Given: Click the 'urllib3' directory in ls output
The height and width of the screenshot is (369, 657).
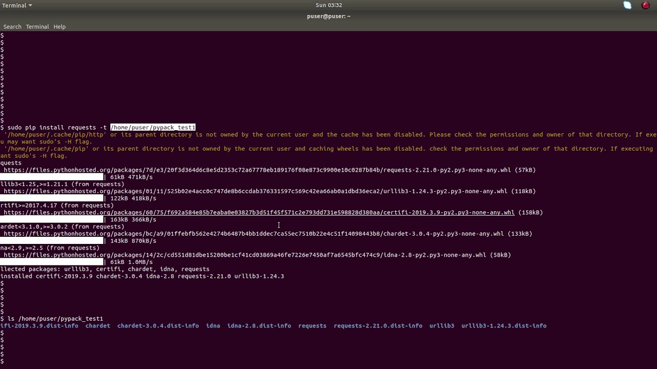Looking at the screenshot, I should click(442, 326).
